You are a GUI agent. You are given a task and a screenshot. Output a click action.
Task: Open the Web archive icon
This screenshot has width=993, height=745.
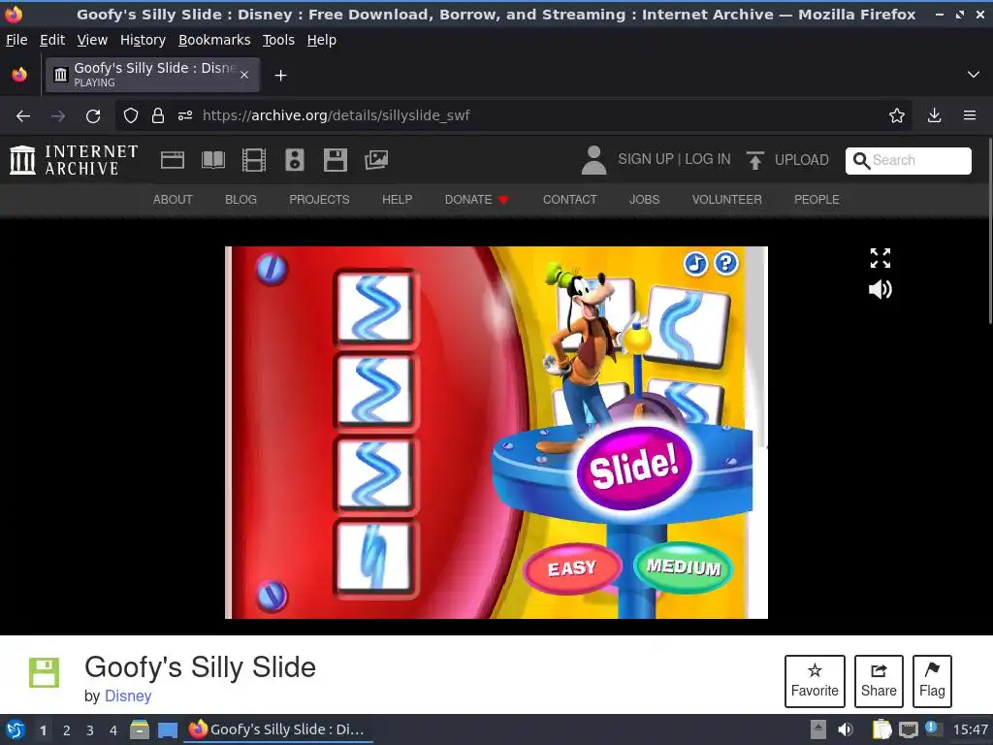[173, 160]
